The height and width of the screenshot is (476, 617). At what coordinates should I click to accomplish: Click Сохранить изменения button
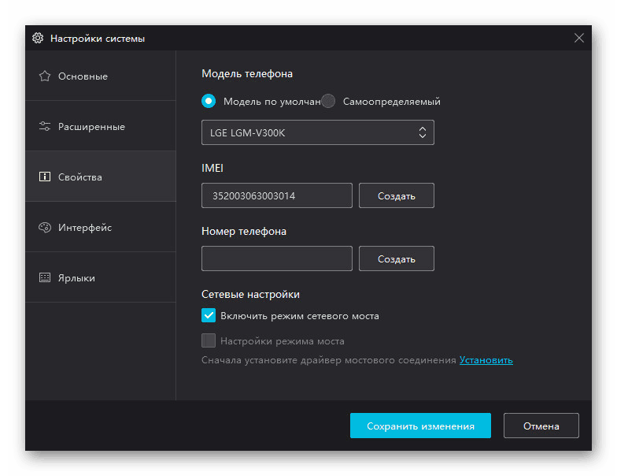tap(420, 426)
